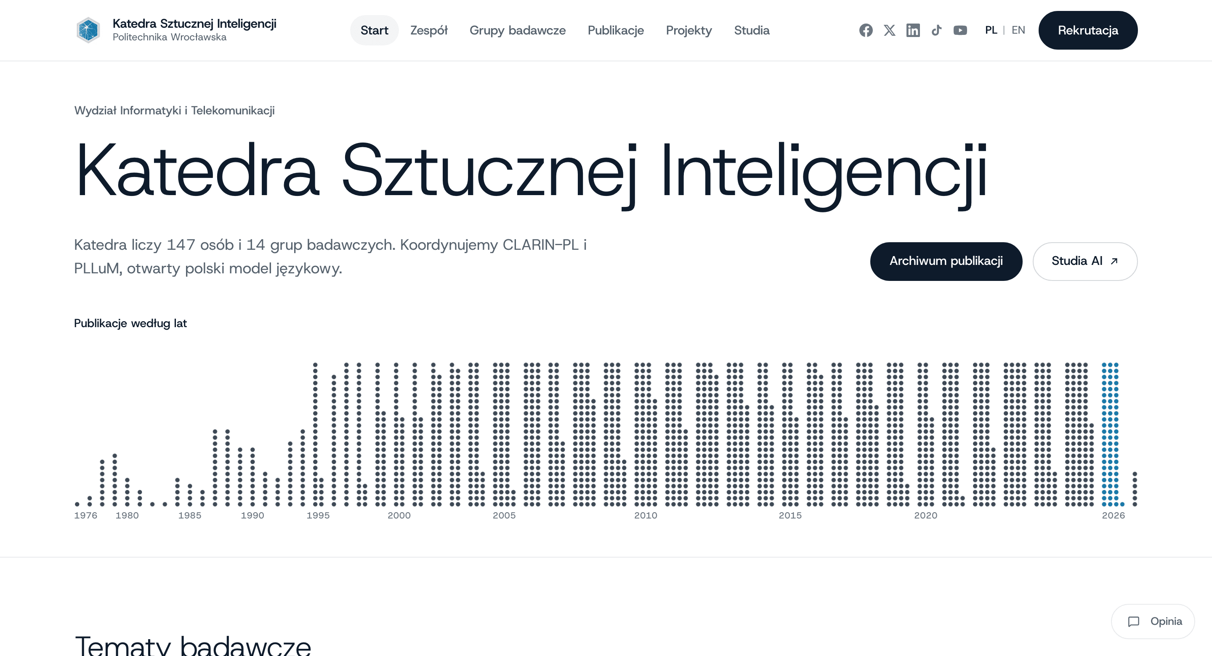Switch language to EN
1212x656 pixels.
(1018, 30)
